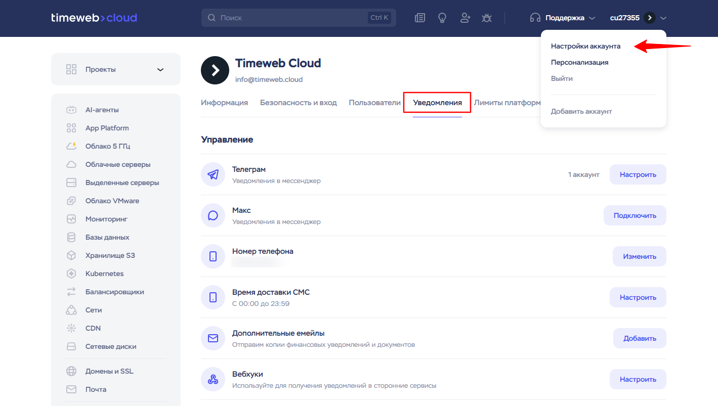
Task: Switch to the Пользователи tab
Action: (374, 103)
